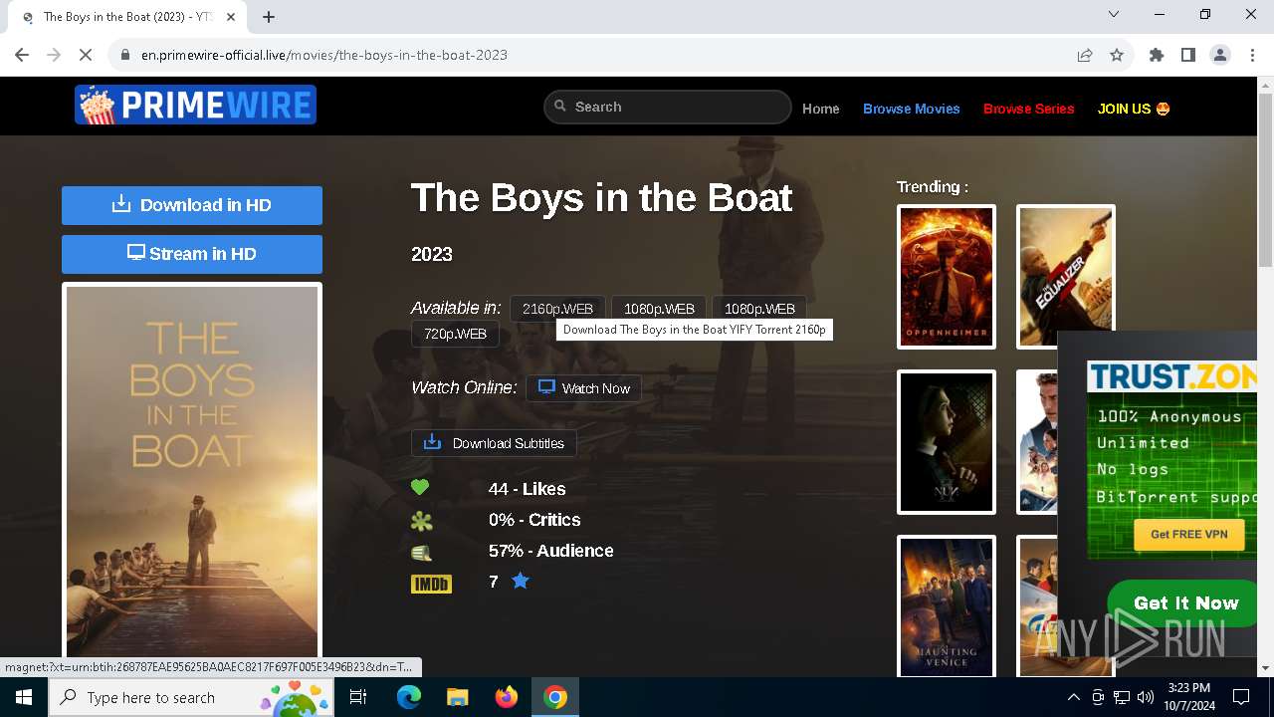Click the green heart Likes icon
Image resolution: width=1274 pixels, height=717 pixels.
click(x=420, y=488)
